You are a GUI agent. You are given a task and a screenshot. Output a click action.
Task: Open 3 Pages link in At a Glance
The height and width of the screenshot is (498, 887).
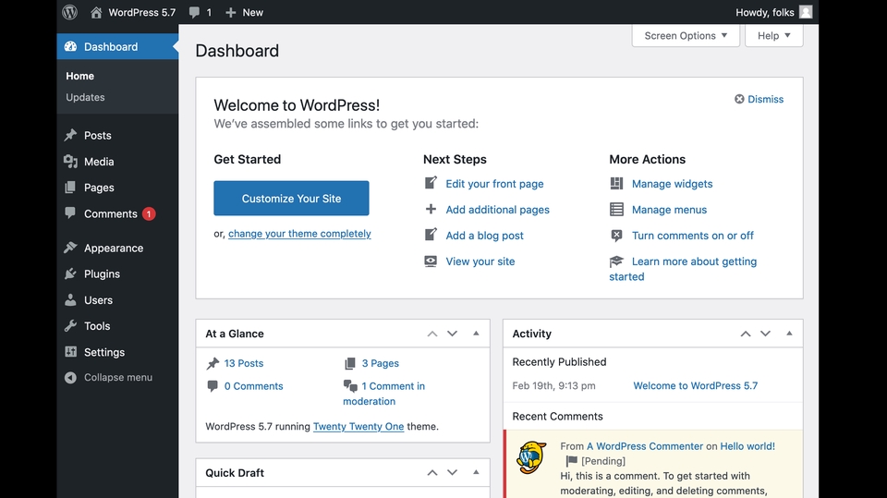pyautogui.click(x=380, y=363)
